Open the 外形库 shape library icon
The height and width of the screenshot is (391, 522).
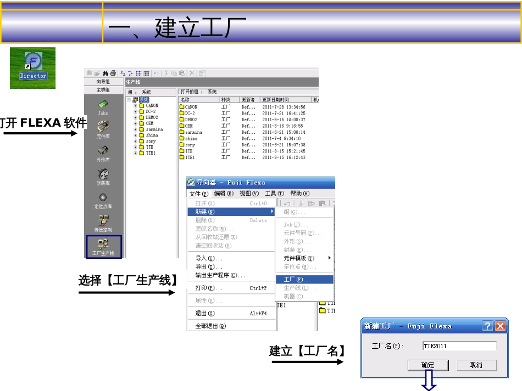click(x=103, y=154)
